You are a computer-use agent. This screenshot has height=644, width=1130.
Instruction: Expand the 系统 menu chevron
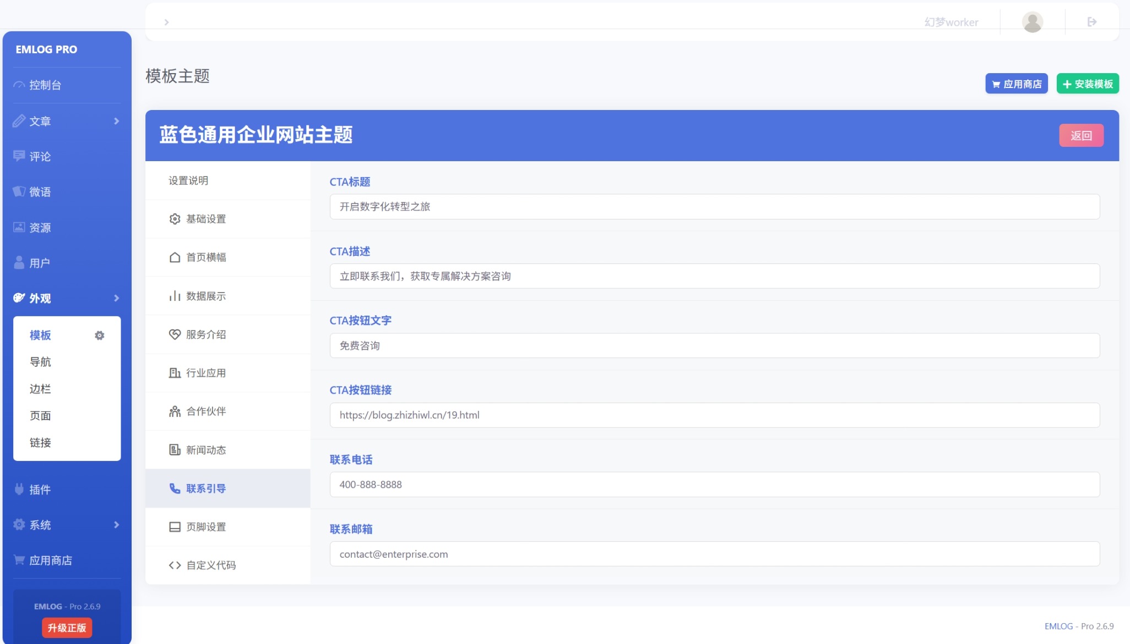point(116,525)
